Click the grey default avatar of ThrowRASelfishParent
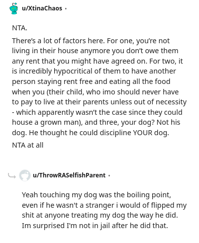This screenshot has height=243, width=199. tap(25, 175)
